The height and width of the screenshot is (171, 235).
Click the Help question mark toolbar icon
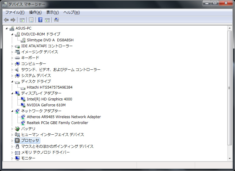pos(40,20)
